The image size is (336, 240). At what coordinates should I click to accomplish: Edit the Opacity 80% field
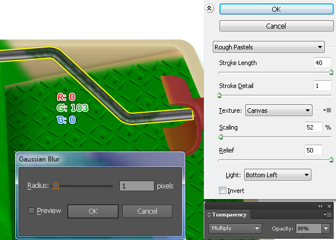[x=309, y=229]
